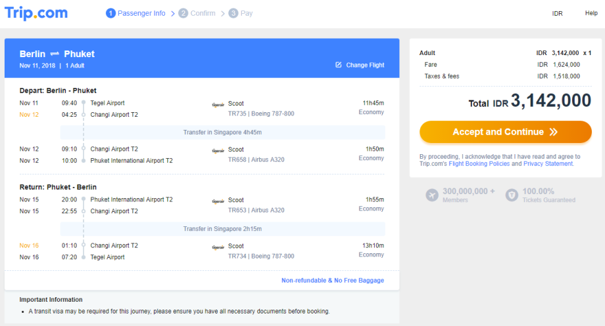This screenshot has height=326, width=605.
Task: Open the Privacy Statement link
Action: click(x=548, y=163)
